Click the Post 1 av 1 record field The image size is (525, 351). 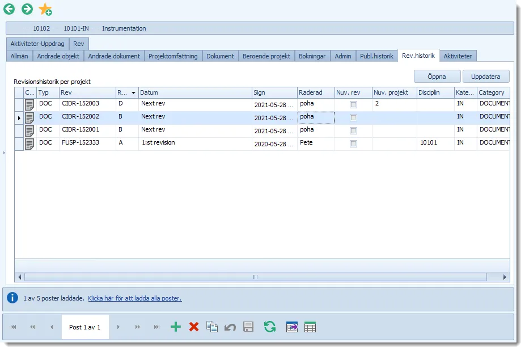click(85, 327)
